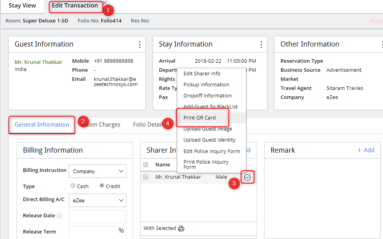
Task: Enable Release Date checkbox
Action: coord(59,216)
